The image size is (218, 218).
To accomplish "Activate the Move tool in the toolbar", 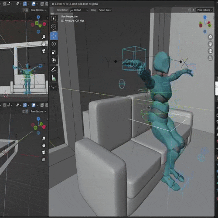I will (x=54, y=36).
